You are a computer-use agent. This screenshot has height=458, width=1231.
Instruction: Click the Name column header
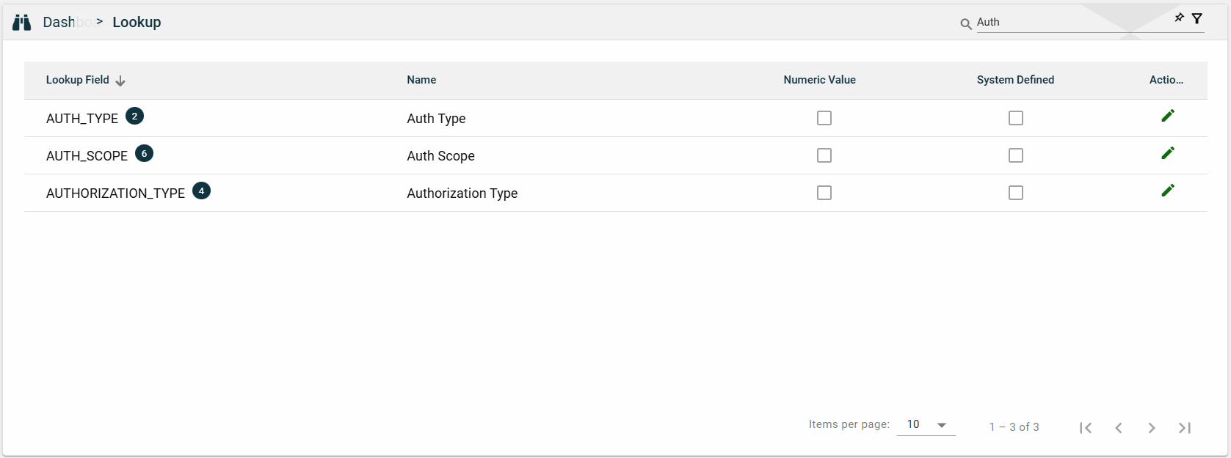[421, 80]
